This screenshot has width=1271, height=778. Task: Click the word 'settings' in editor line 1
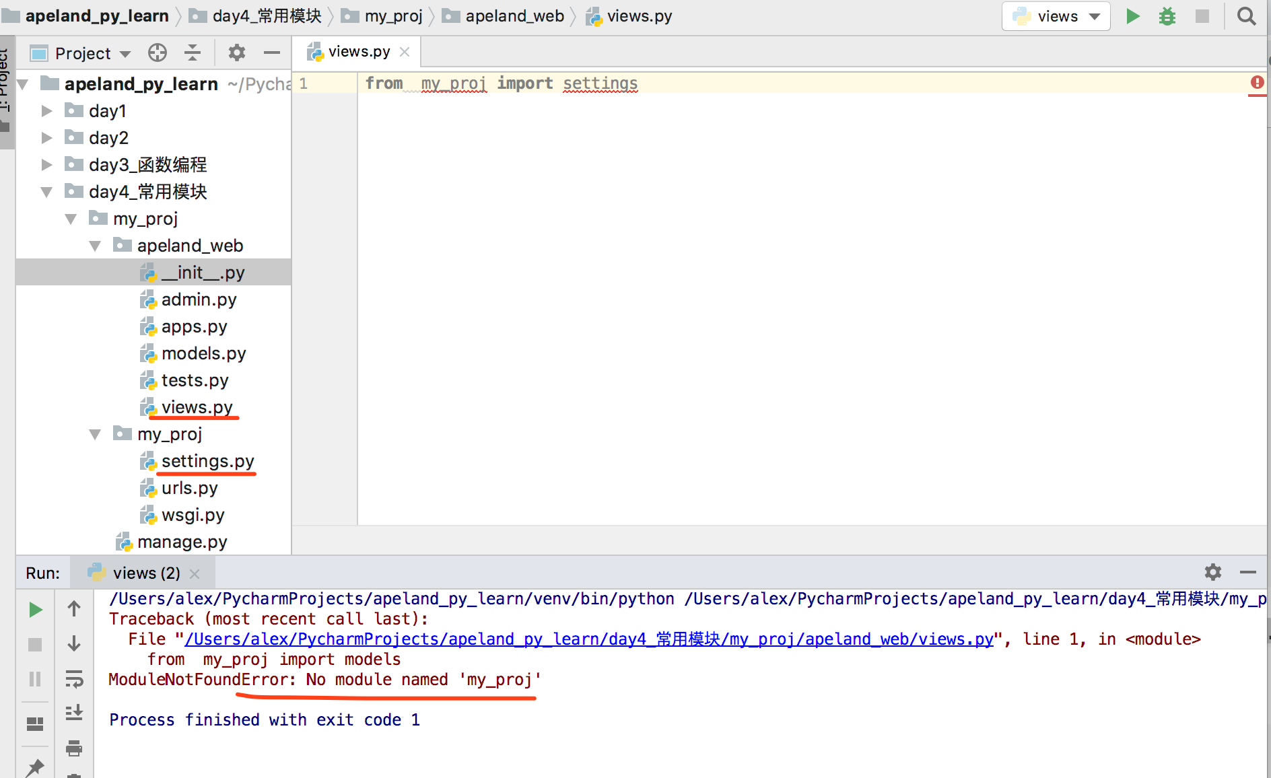pyautogui.click(x=600, y=83)
